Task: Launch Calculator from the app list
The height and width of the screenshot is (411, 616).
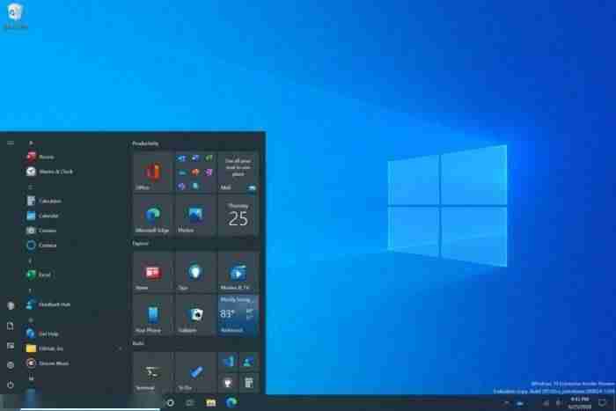Action: point(73,201)
